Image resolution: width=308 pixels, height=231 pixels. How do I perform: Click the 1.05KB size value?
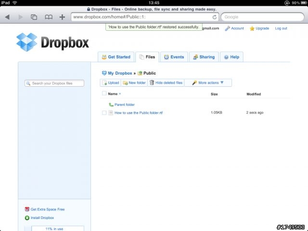point(216,113)
